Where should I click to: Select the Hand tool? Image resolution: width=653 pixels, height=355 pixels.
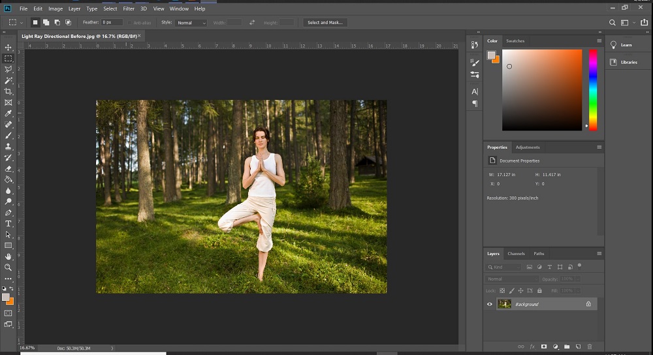[8, 256]
